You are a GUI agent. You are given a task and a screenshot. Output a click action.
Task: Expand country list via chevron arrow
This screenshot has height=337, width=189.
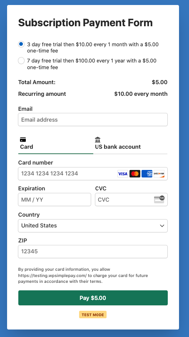point(162,226)
